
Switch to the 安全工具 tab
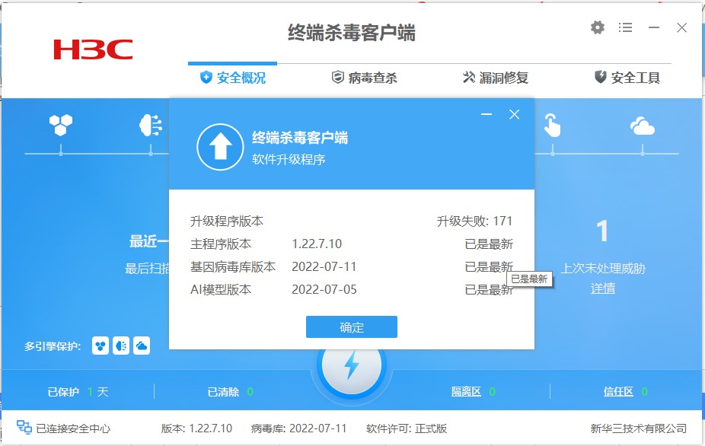click(627, 78)
